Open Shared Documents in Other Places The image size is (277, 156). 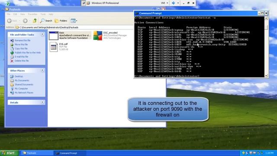click(x=24, y=84)
